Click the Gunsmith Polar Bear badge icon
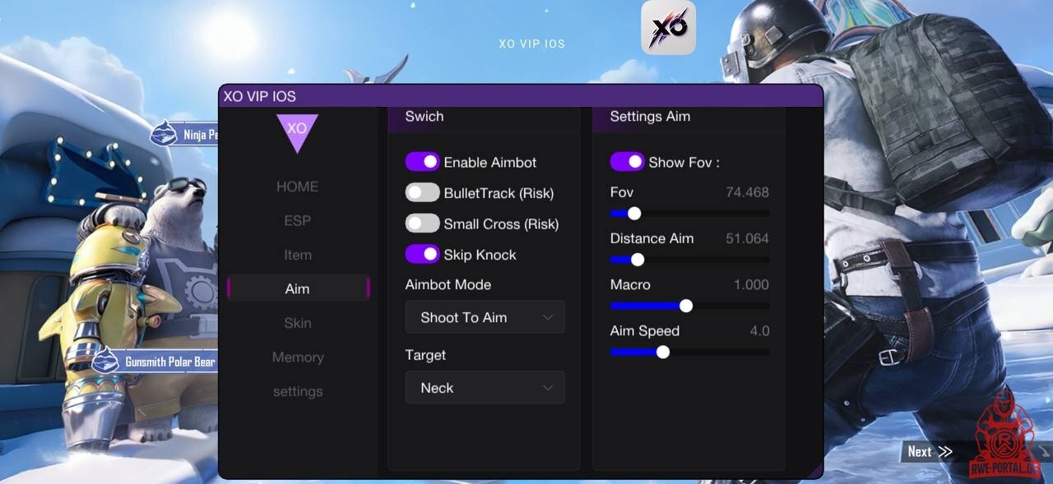This screenshot has height=484, width=1053. [x=106, y=361]
